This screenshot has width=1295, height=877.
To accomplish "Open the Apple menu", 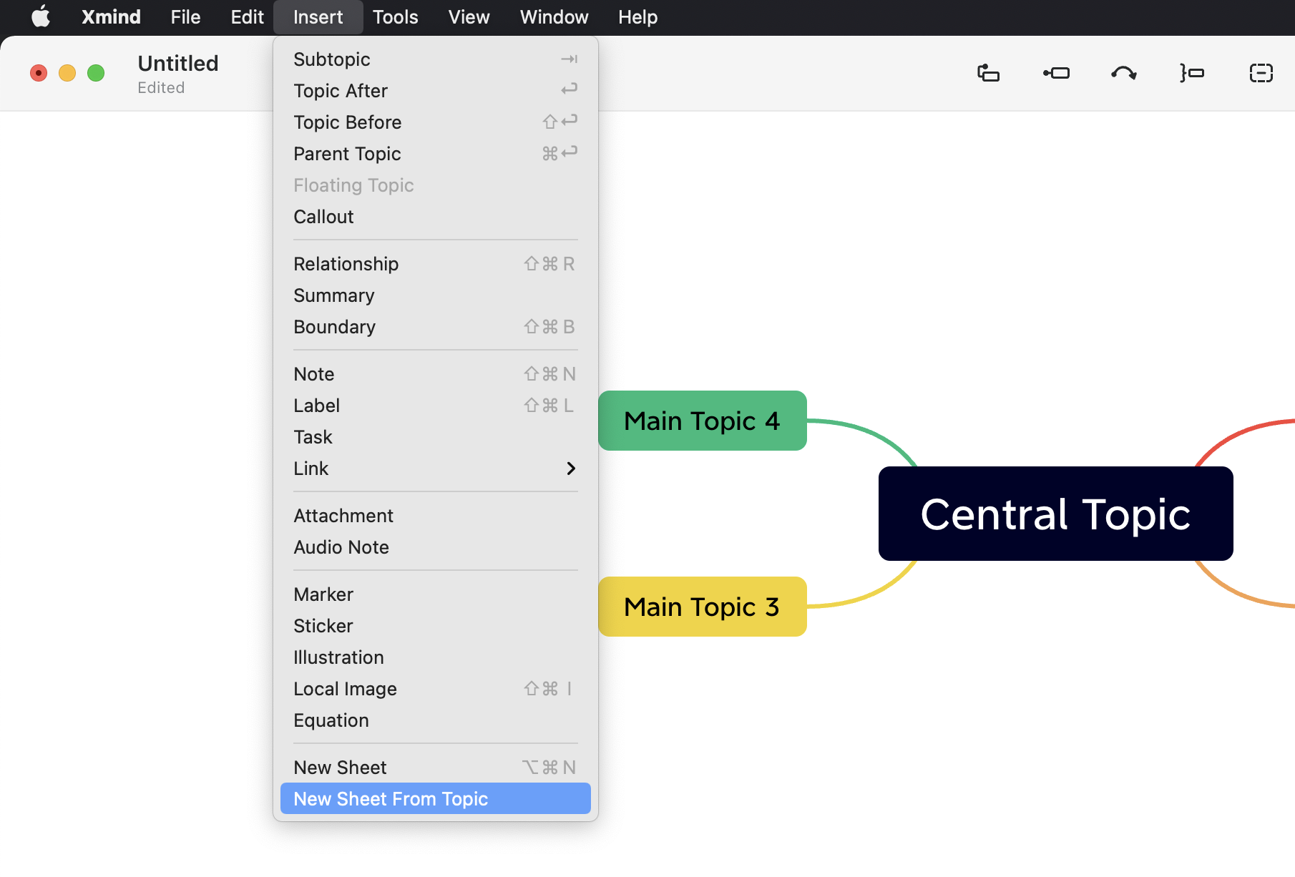I will coord(41,16).
